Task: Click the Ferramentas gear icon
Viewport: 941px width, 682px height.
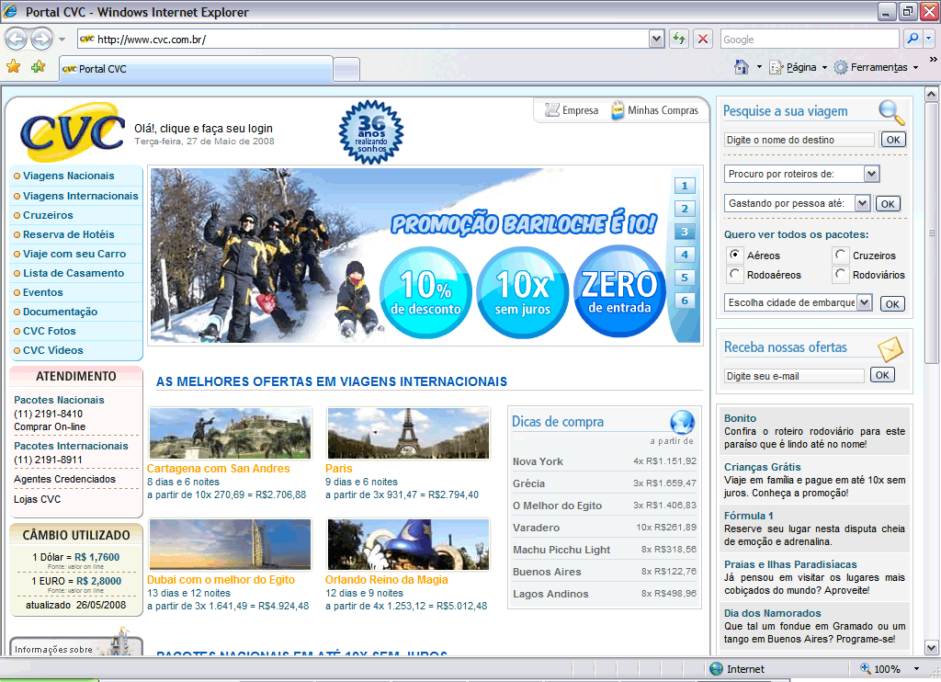Action: pyautogui.click(x=841, y=67)
